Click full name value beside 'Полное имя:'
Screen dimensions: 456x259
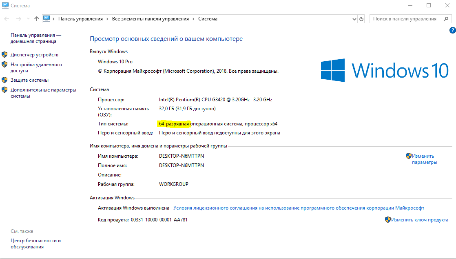182,165
